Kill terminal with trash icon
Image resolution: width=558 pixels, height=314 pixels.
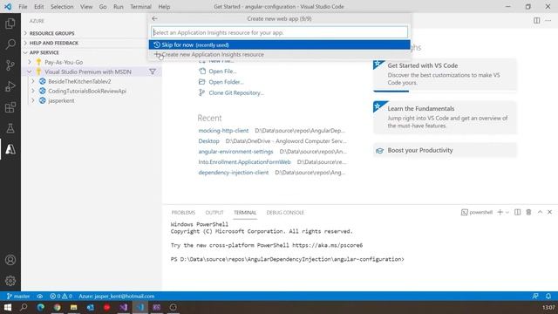click(529, 212)
